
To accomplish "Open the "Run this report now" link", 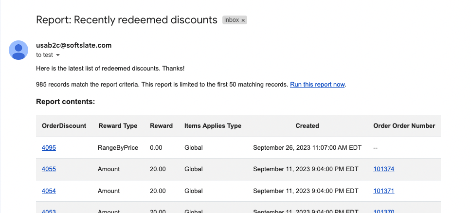I will pyautogui.click(x=317, y=85).
